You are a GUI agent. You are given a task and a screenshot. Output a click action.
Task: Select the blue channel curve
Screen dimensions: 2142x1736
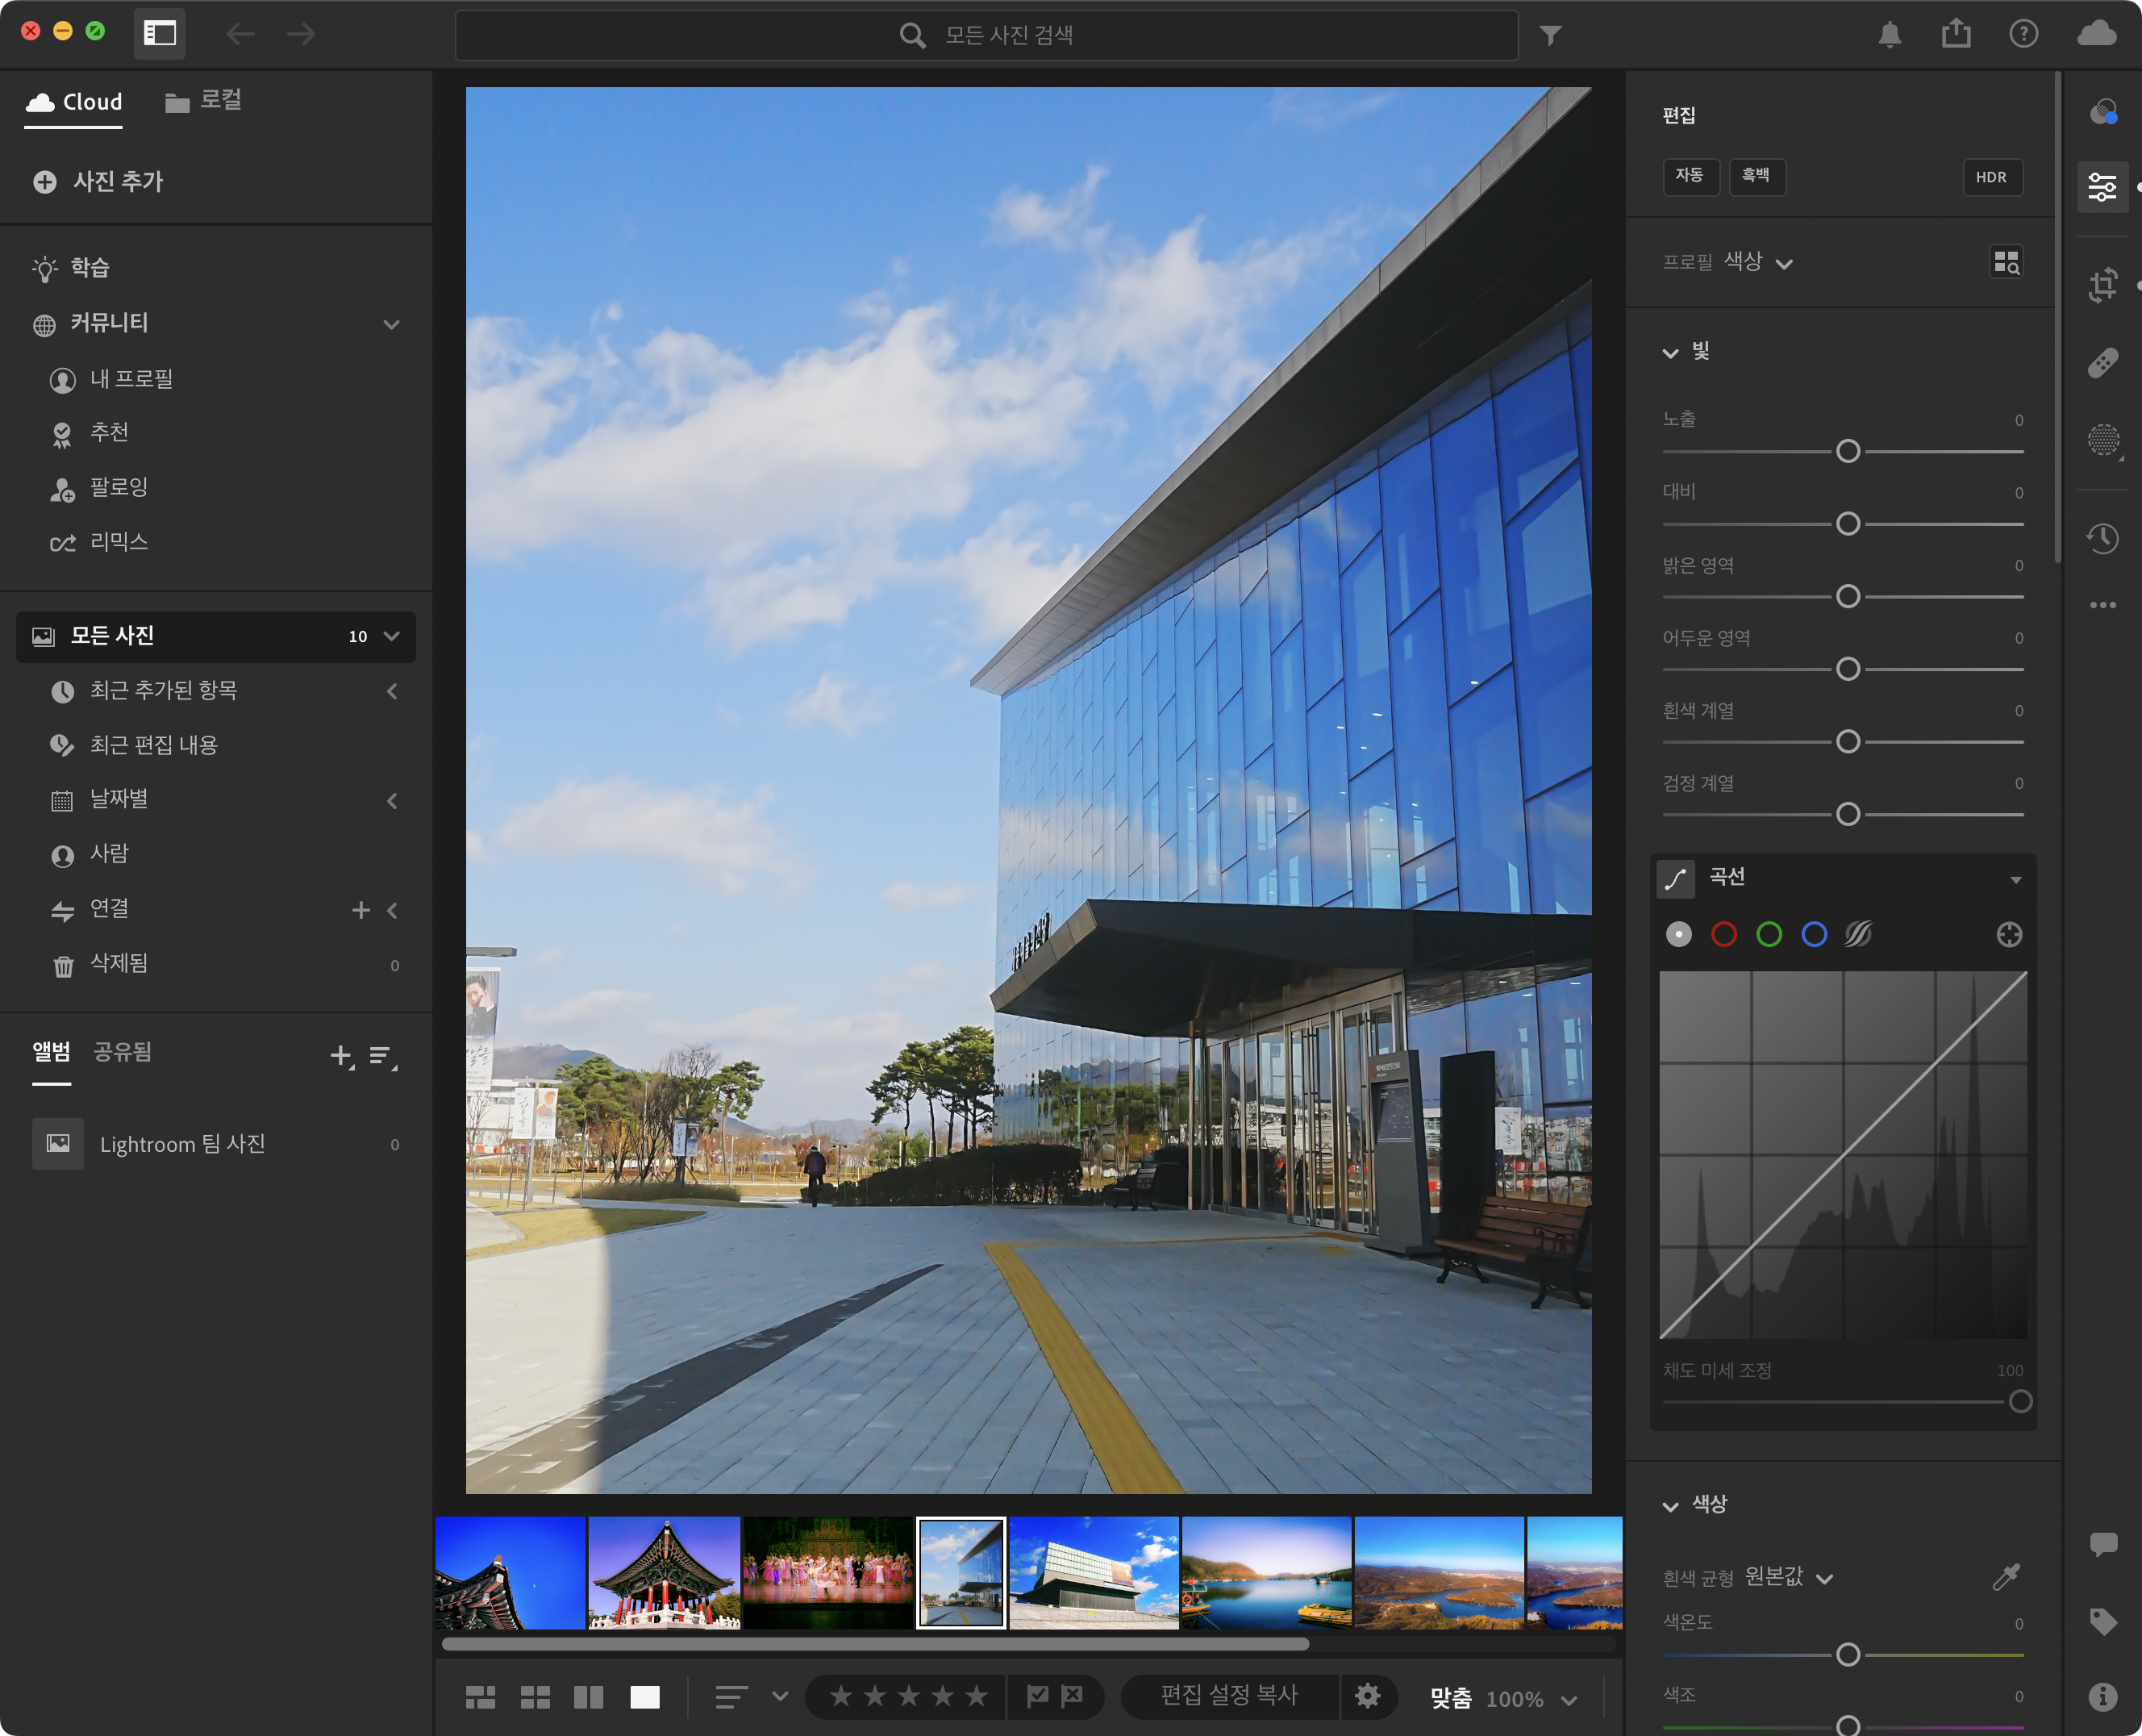click(x=1814, y=934)
